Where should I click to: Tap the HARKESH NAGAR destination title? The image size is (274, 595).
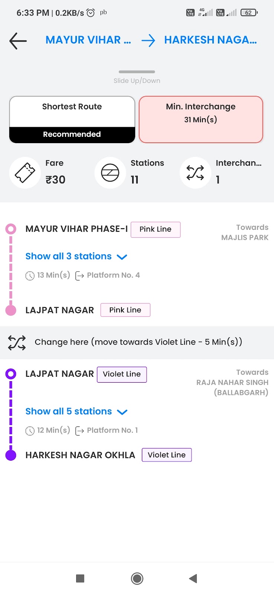211,40
